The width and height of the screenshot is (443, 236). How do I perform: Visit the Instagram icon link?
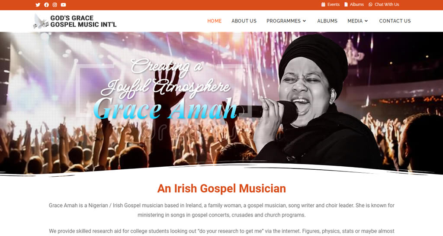point(55,5)
